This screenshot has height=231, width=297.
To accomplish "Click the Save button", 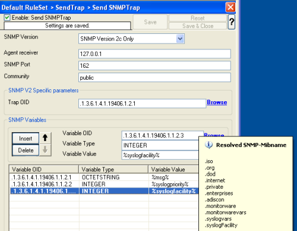I will 150,22.
